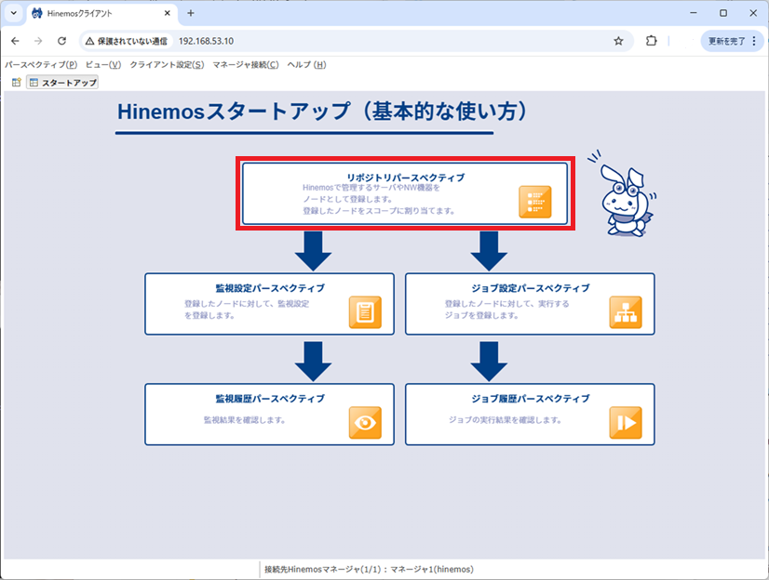Open the repository perspective list icon
This screenshot has height=580, width=769.
(535, 201)
